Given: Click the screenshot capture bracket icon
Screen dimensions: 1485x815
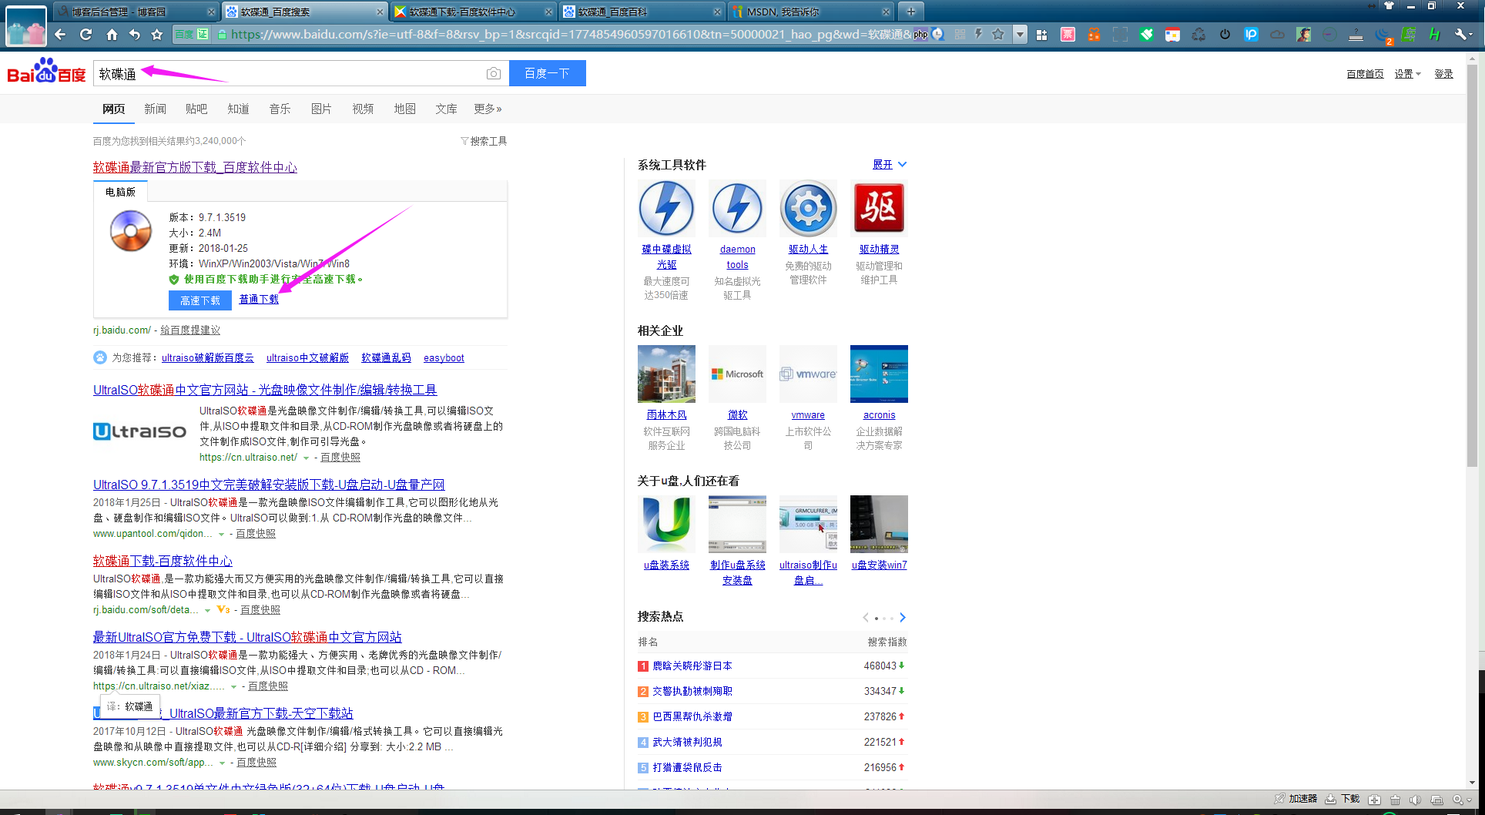Looking at the screenshot, I should click(1120, 35).
